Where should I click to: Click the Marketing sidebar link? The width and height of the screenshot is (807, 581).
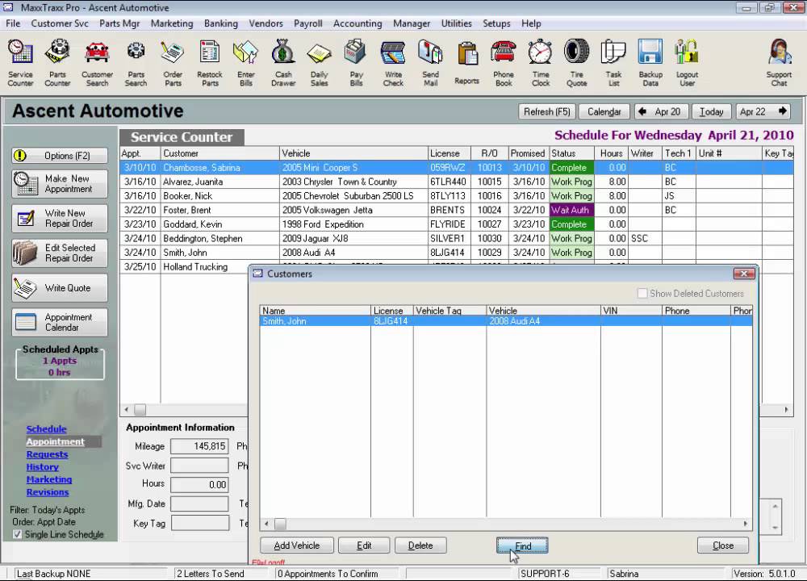click(49, 479)
